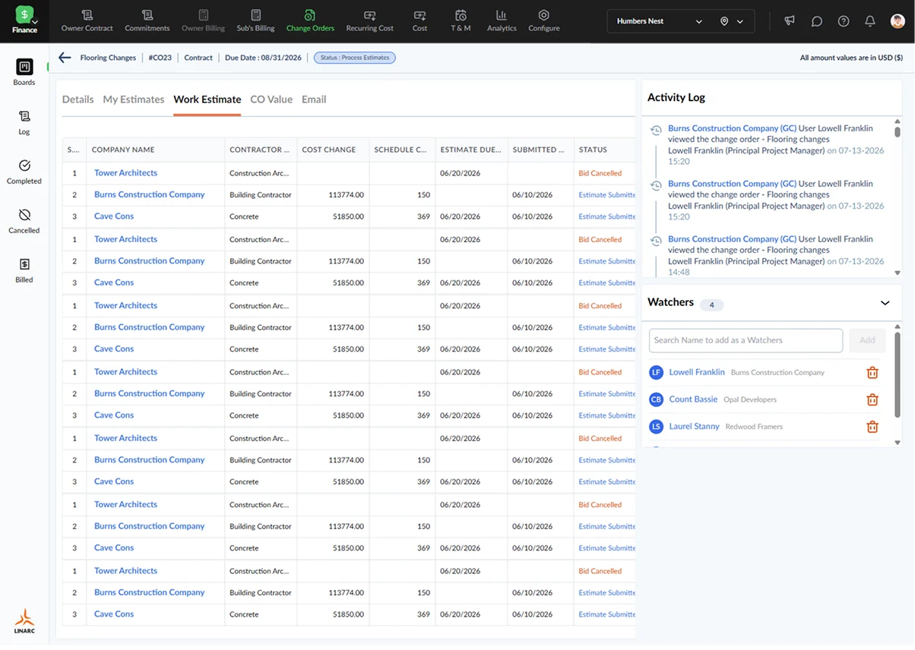Switch to CO Value tab
Screen dimensions: 915x650
coord(271,99)
